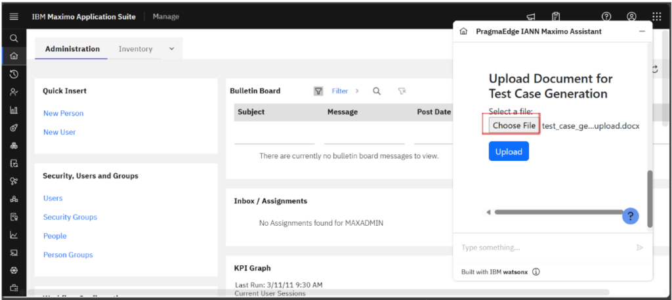672x300 pixels.
Task: Click the send arrow in assistant chat
Action: (x=640, y=247)
